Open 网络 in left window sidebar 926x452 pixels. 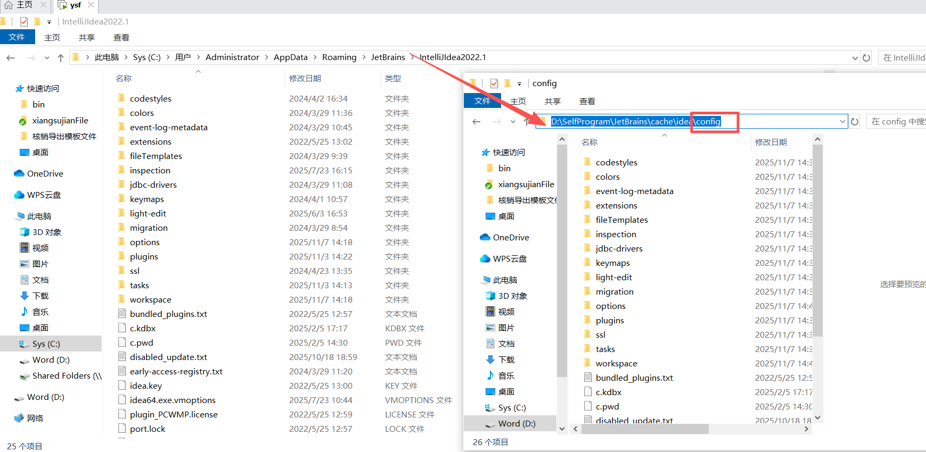[29, 418]
